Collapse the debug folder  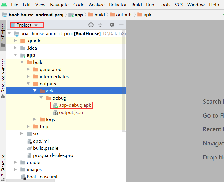(41, 98)
